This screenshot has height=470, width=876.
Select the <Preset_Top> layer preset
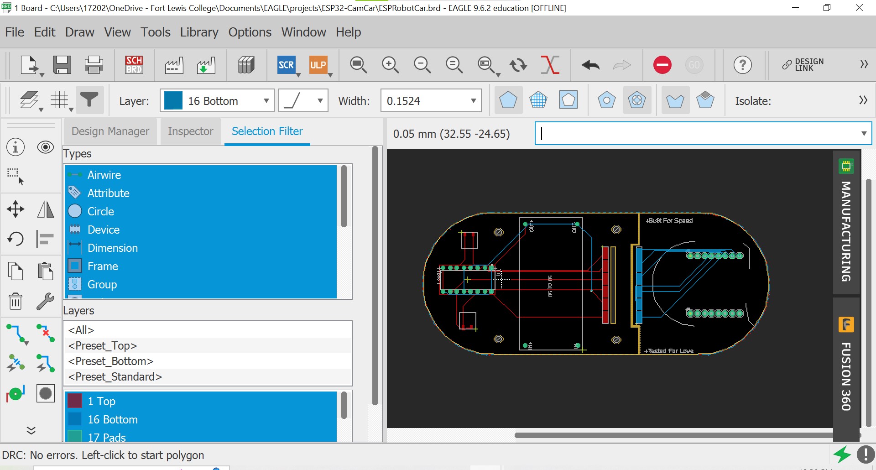[103, 345]
